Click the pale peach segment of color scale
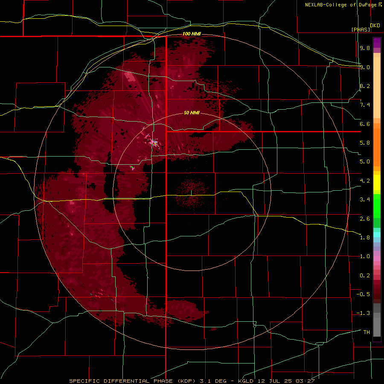Screen dimensions: 384x384 click(377, 87)
